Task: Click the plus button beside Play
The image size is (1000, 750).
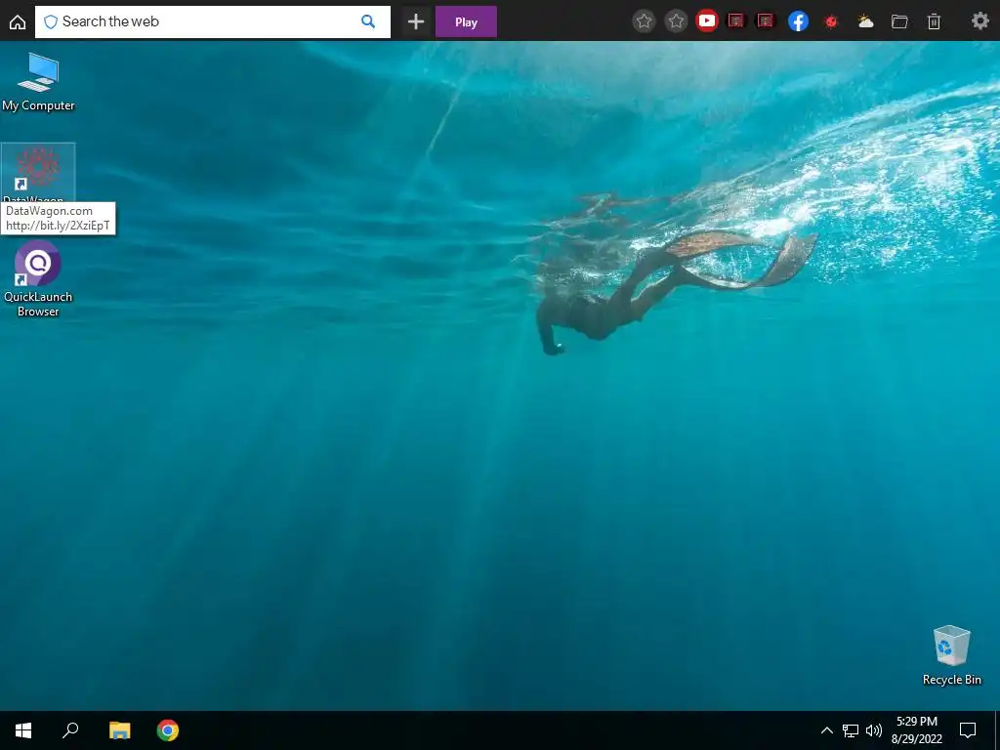Action: tap(416, 21)
